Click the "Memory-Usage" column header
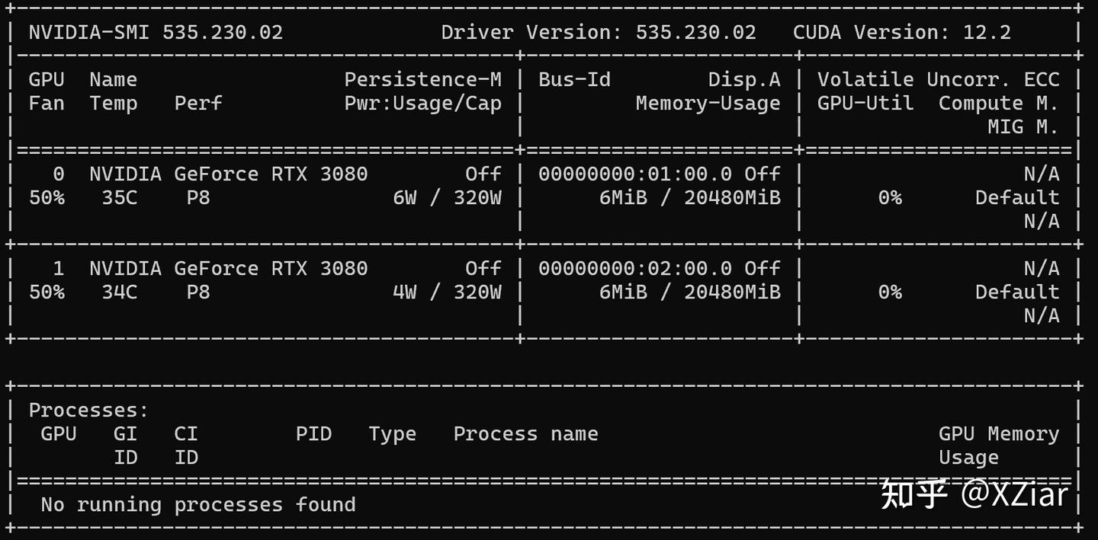This screenshot has height=540, width=1098. coord(708,103)
